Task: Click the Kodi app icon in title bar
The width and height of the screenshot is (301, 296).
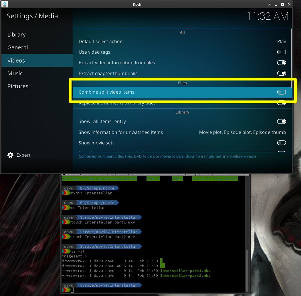Action: [4, 4]
